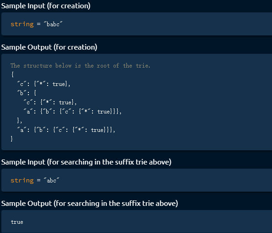Screen dimensions: 272x233
Task: Click the orange "string" keyword in the first code block
Action: pyautogui.click(x=22, y=24)
